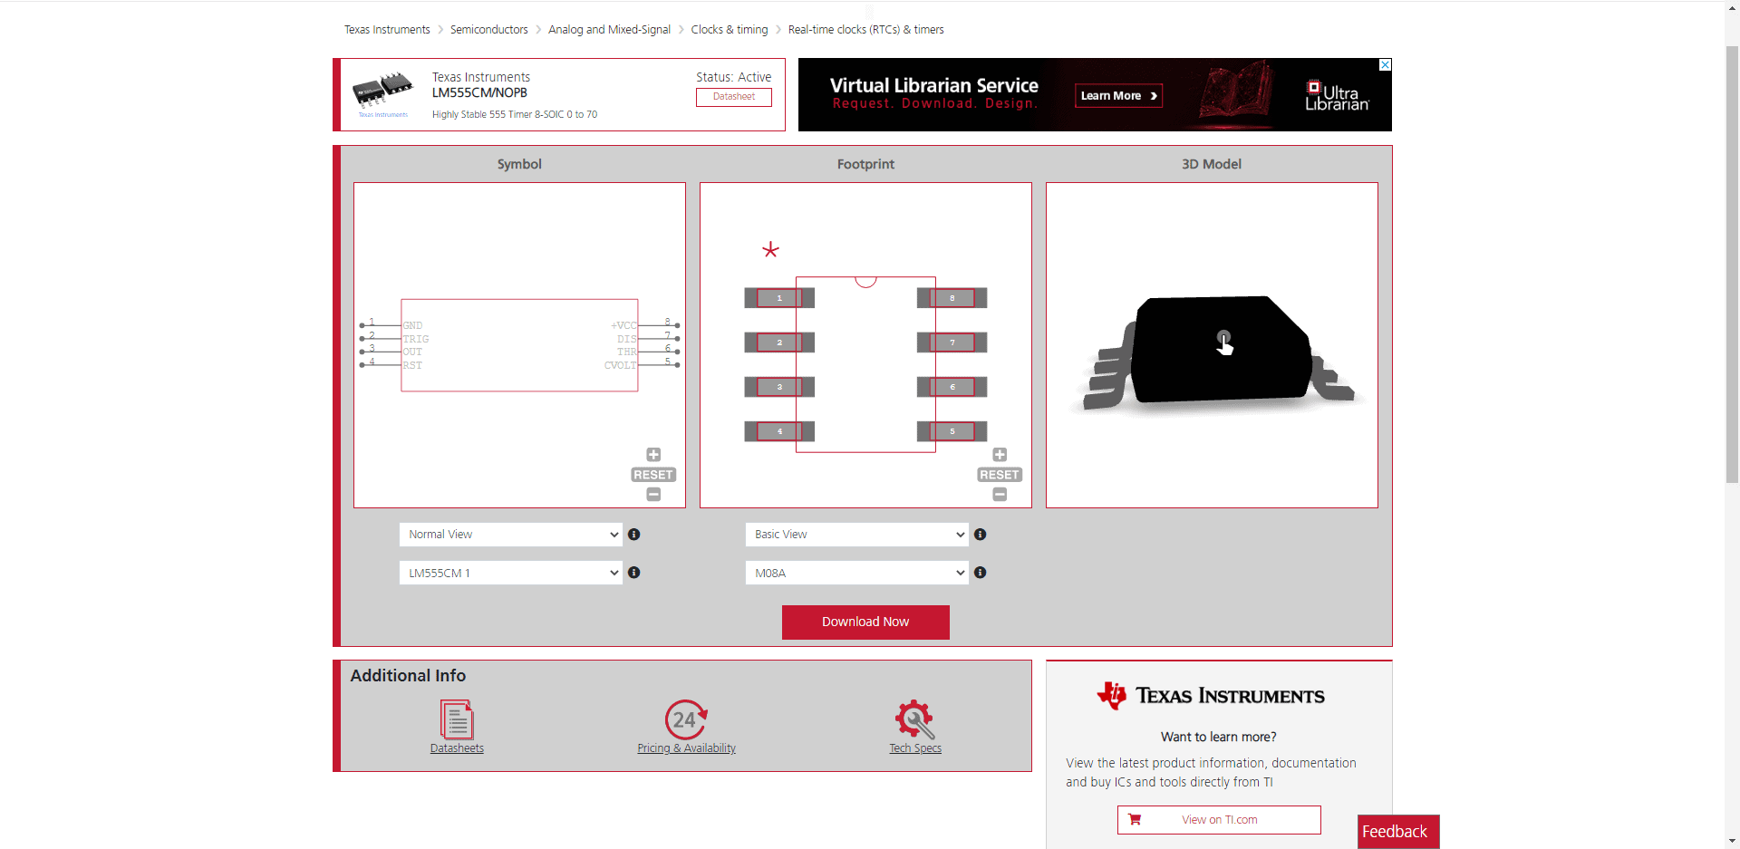Open the Tech Specs link
This screenshot has height=849, width=1740.
(x=915, y=748)
